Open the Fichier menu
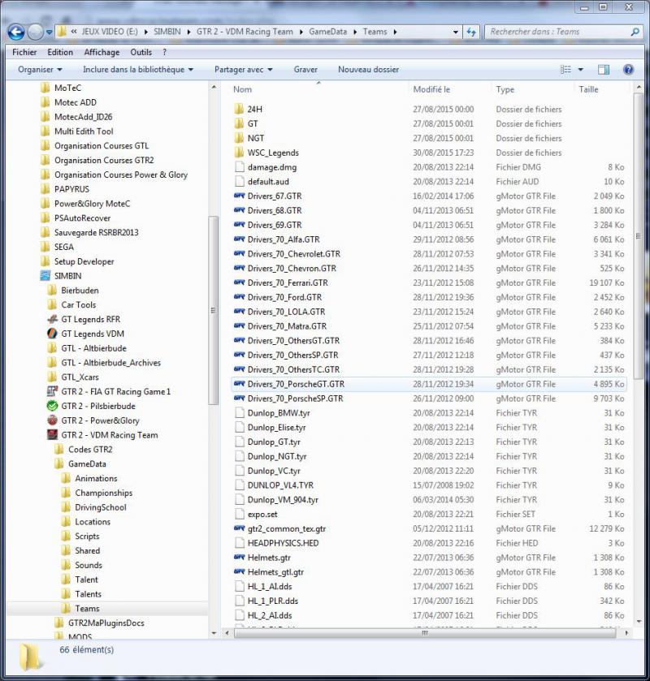This screenshot has height=681, width=650. (x=24, y=52)
